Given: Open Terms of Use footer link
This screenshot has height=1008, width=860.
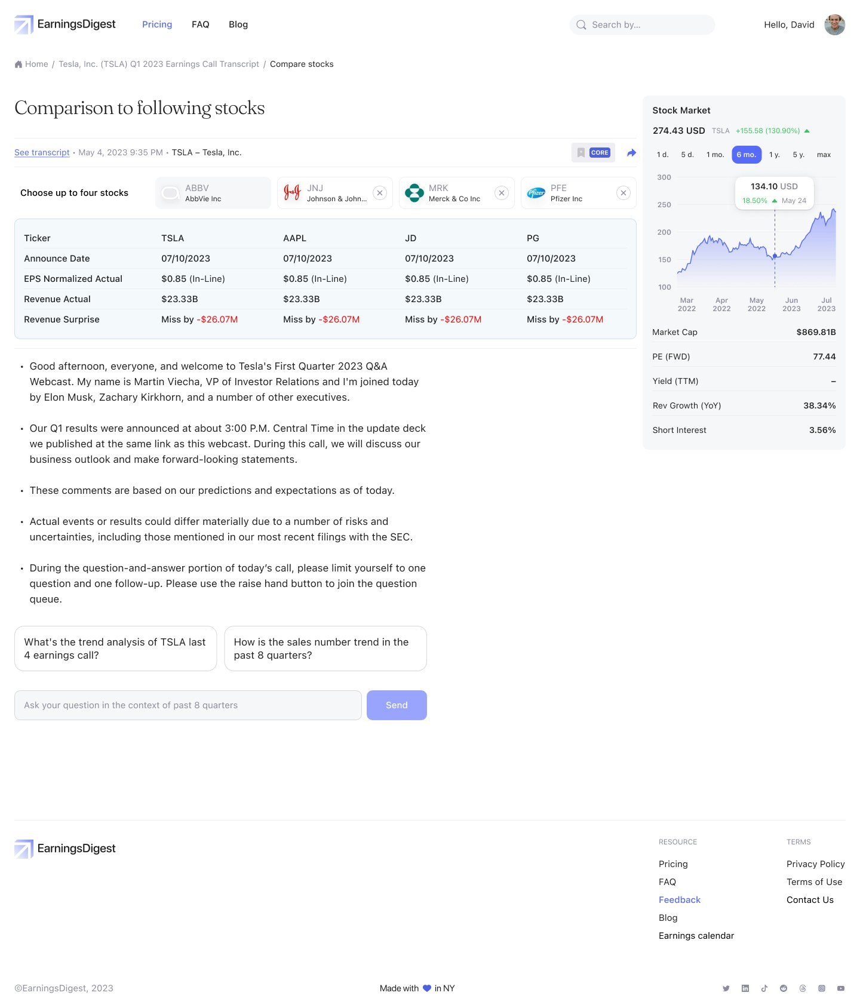Looking at the screenshot, I should pos(815,882).
